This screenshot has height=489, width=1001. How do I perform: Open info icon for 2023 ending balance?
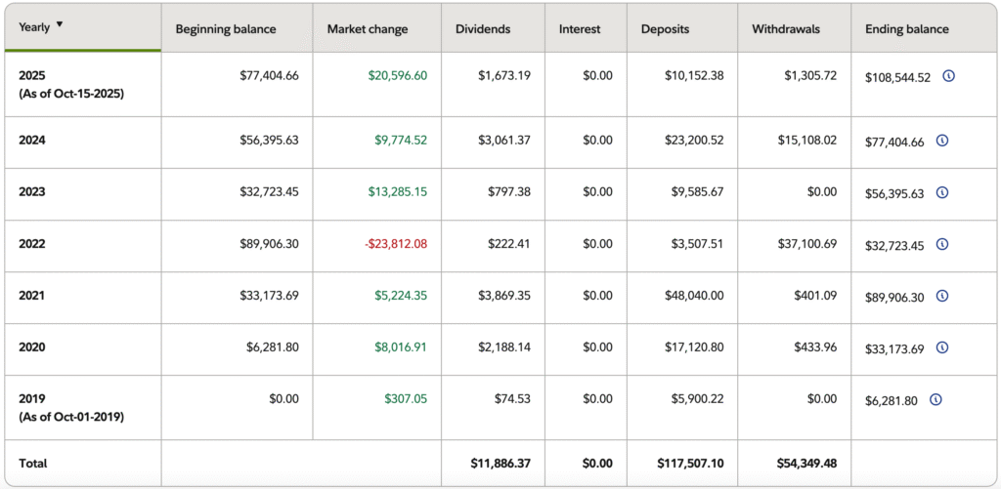click(942, 192)
